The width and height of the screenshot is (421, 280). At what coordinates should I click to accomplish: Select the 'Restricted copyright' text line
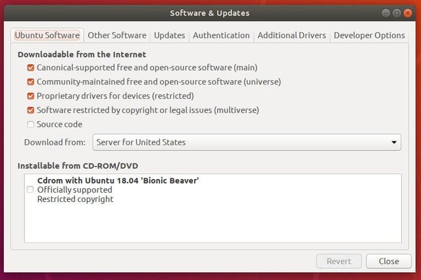pyautogui.click(x=76, y=199)
